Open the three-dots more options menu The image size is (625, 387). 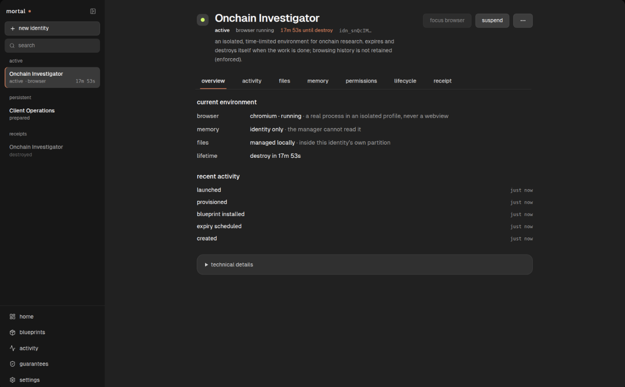click(523, 21)
